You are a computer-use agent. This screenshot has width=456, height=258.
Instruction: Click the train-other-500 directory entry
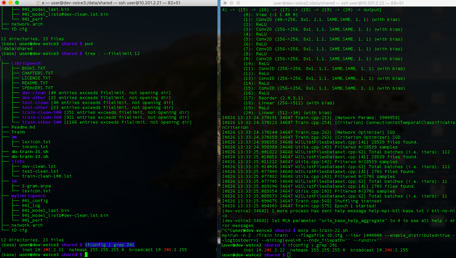pos(42,122)
